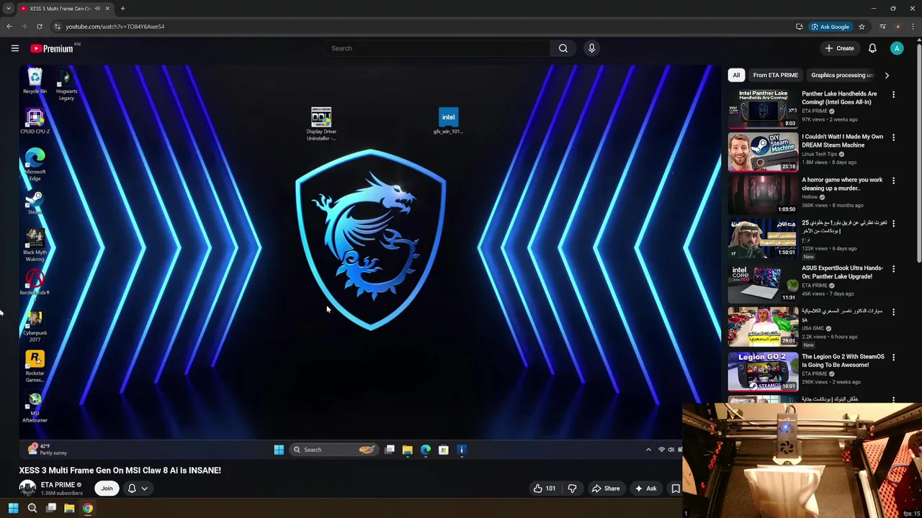Open options for DREAM Steam Machine video
Screen dimensions: 922x518
893,137
